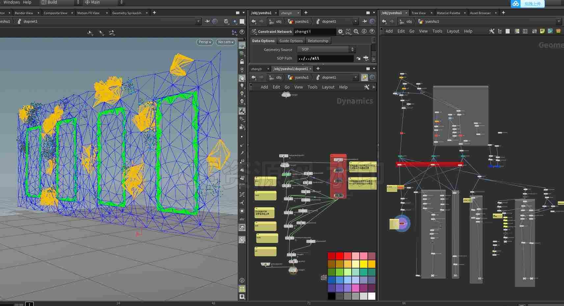Add a sticky note in Geometry network
The height and width of the screenshot is (306, 564).
point(542,31)
